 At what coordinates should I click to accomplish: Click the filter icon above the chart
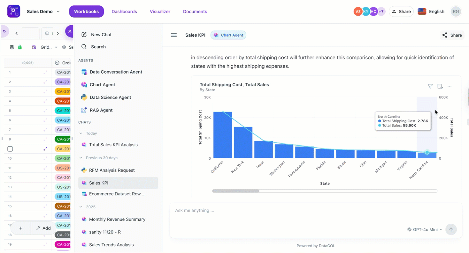[x=430, y=86]
